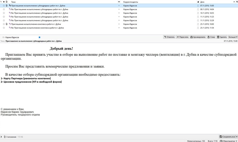
Task: Click attachment clip icon on 07.11.2019 message row
Action: tap(6, 6)
